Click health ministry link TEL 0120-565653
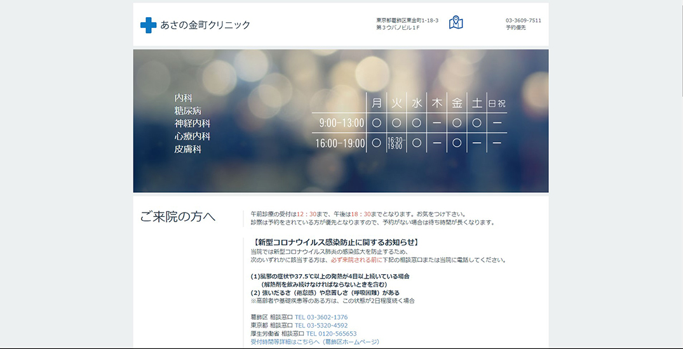 pyautogui.click(x=331, y=334)
